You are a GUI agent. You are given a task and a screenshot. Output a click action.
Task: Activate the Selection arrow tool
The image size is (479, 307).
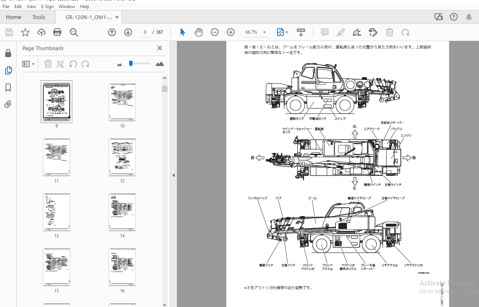click(x=182, y=32)
